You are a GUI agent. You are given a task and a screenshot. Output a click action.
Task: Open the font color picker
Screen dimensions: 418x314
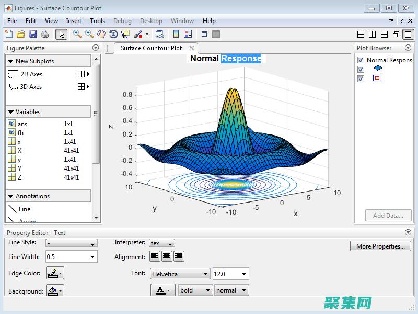click(160, 289)
